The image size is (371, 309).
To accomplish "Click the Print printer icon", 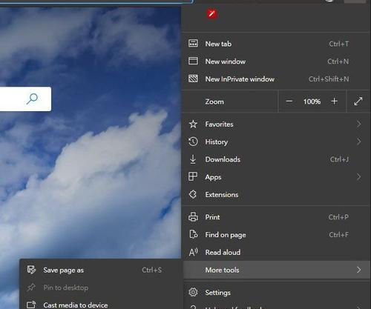I will [x=193, y=217].
